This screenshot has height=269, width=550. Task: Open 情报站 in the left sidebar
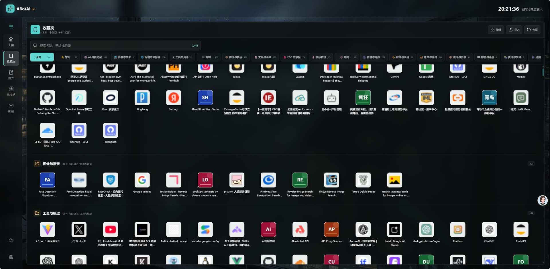pos(11,91)
